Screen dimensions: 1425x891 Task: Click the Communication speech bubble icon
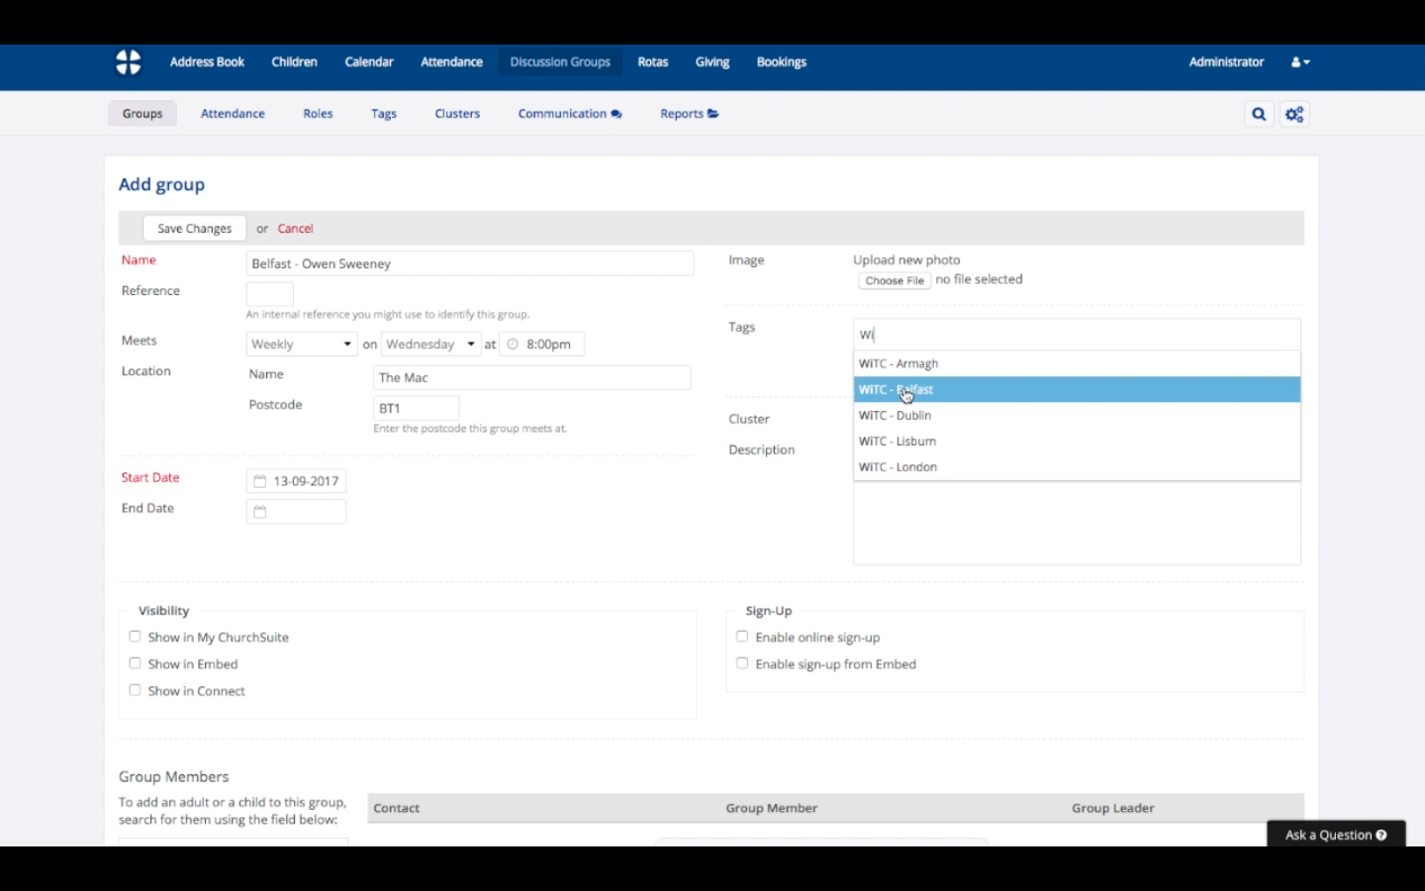[x=617, y=114]
